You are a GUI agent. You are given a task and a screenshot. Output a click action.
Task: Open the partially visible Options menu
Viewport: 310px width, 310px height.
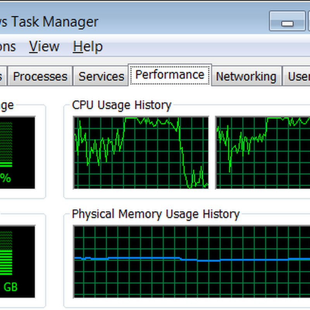(8, 47)
